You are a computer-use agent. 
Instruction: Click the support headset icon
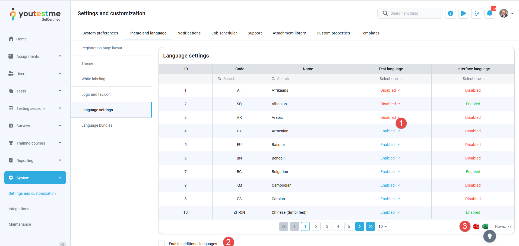pyautogui.click(x=477, y=13)
